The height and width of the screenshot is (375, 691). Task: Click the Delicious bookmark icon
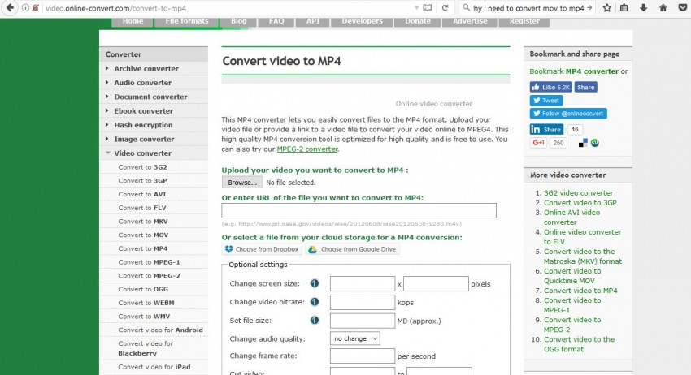click(583, 143)
